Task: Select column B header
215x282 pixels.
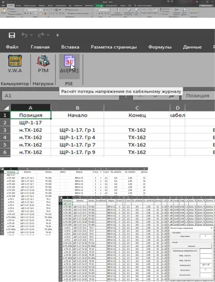Action: (x=78, y=108)
